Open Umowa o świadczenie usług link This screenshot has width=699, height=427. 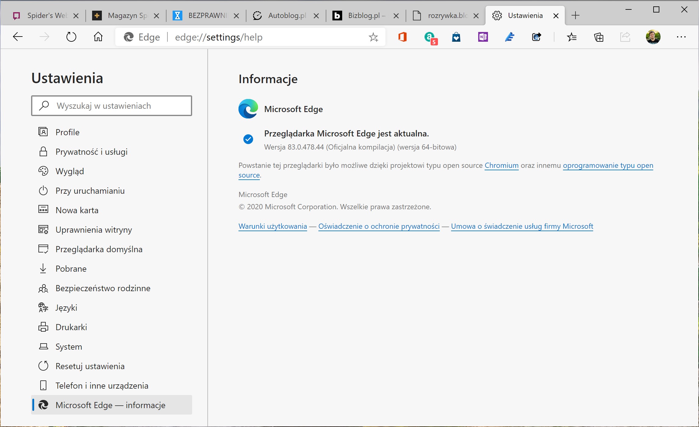tap(522, 226)
